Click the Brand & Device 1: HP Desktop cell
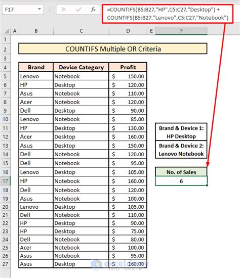240x278 pixels. 181,132
